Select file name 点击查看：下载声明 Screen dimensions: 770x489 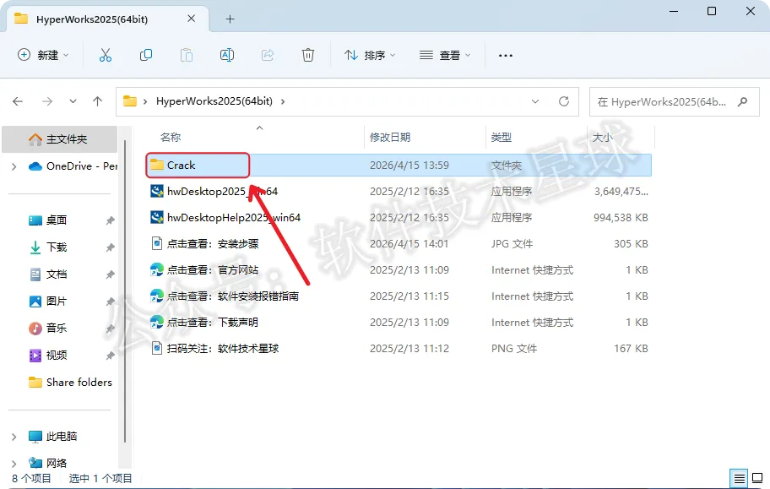tap(212, 323)
